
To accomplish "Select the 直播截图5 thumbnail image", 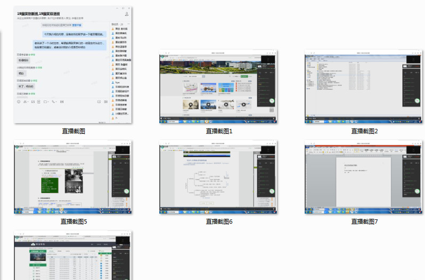I will [73, 177].
